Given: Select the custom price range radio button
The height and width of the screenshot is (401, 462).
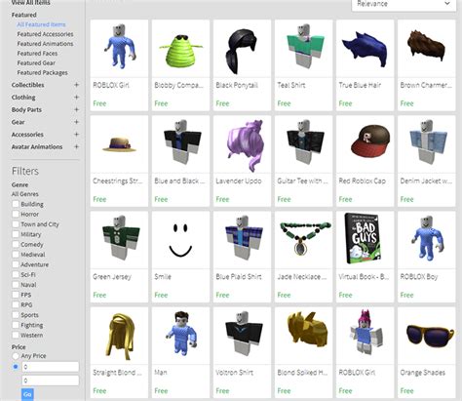Looking at the screenshot, I should tap(16, 367).
